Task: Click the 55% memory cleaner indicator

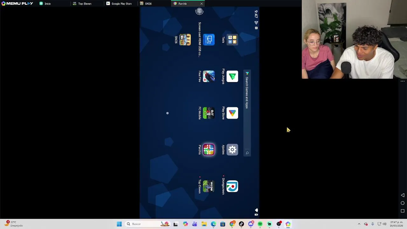Action: (199, 11)
